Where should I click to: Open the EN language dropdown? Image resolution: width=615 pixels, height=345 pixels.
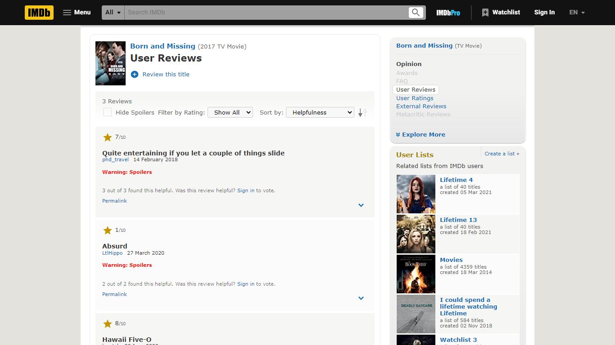pyautogui.click(x=577, y=13)
